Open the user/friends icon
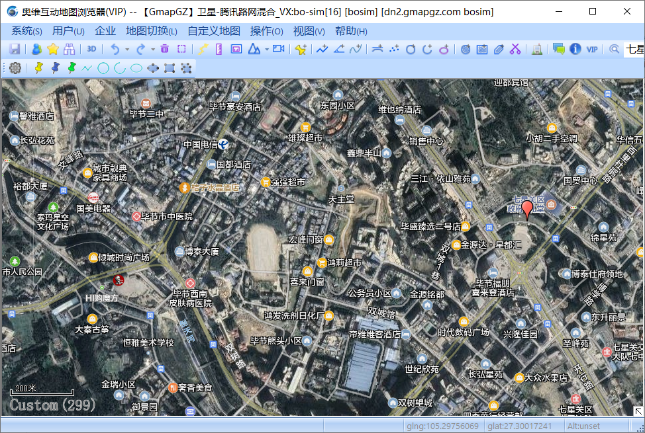645x433 pixels. [x=36, y=50]
